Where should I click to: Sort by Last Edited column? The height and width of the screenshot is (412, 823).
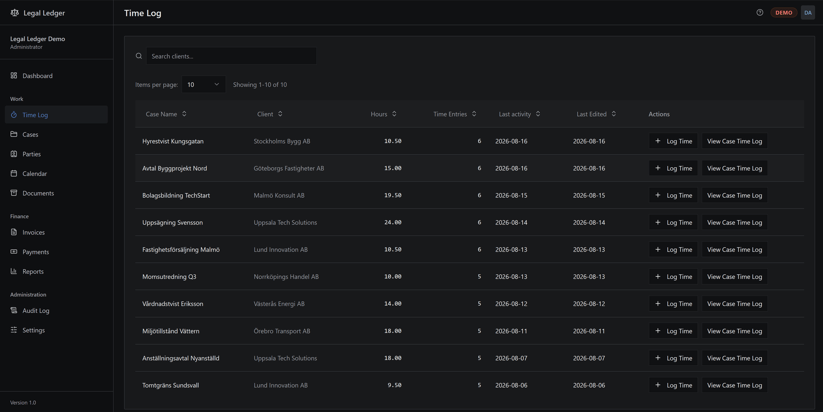(x=596, y=114)
